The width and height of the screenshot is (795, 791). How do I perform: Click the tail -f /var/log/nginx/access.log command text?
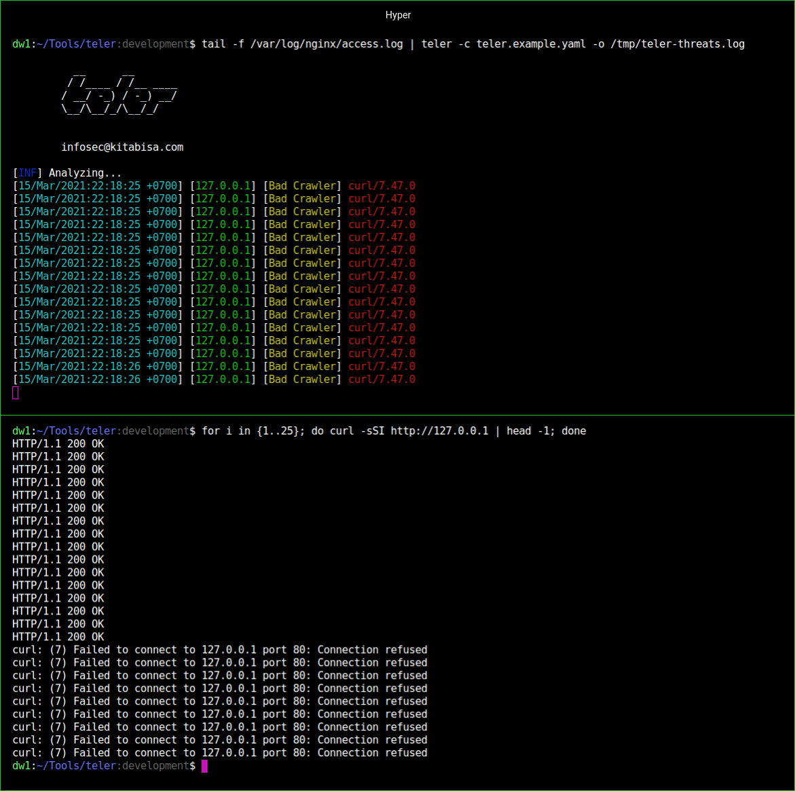(x=302, y=44)
